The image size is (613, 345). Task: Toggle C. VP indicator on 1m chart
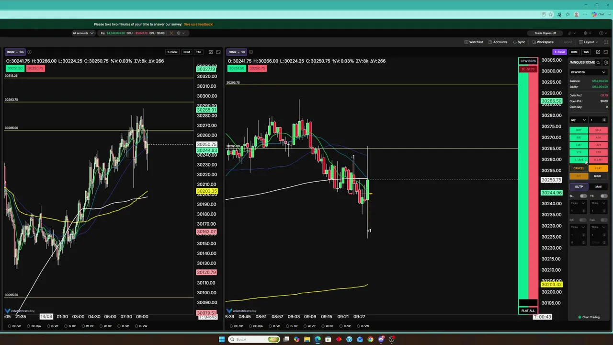coord(345,326)
